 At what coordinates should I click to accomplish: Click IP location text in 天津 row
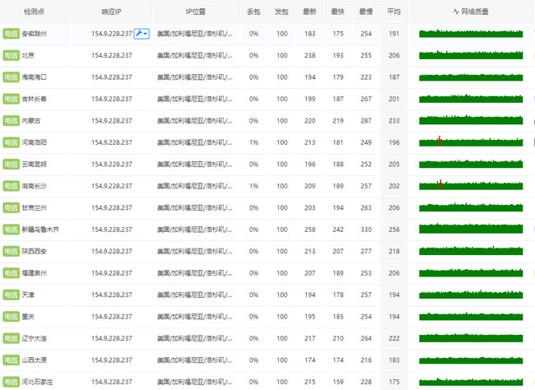[194, 295]
